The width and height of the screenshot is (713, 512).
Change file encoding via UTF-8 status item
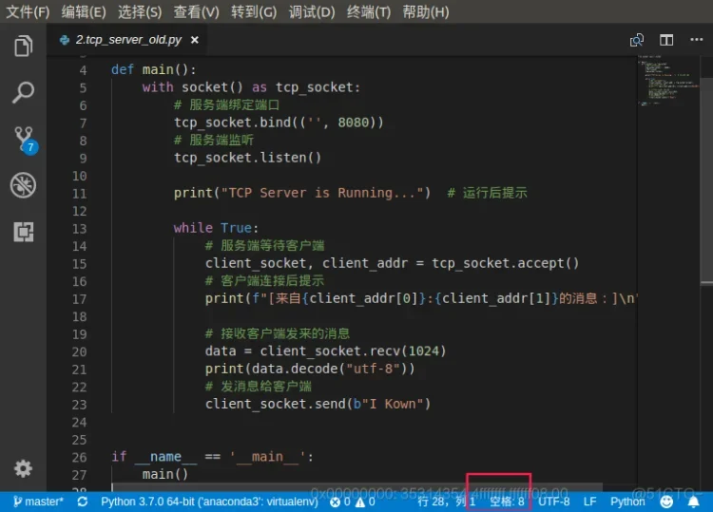pos(553,502)
